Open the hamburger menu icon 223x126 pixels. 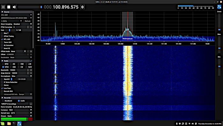pos(3,7)
